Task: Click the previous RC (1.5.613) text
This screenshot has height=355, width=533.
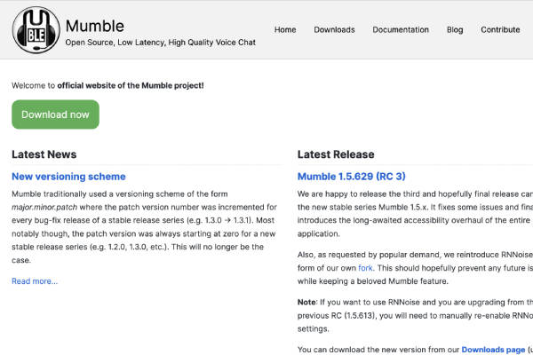Action: (x=337, y=316)
